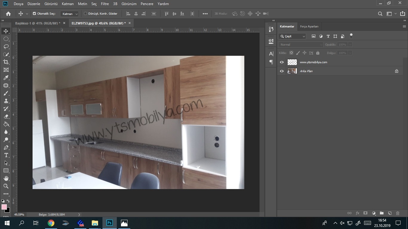408x229 pixels.
Task: Toggle pixel layer filter
Action: (314, 36)
